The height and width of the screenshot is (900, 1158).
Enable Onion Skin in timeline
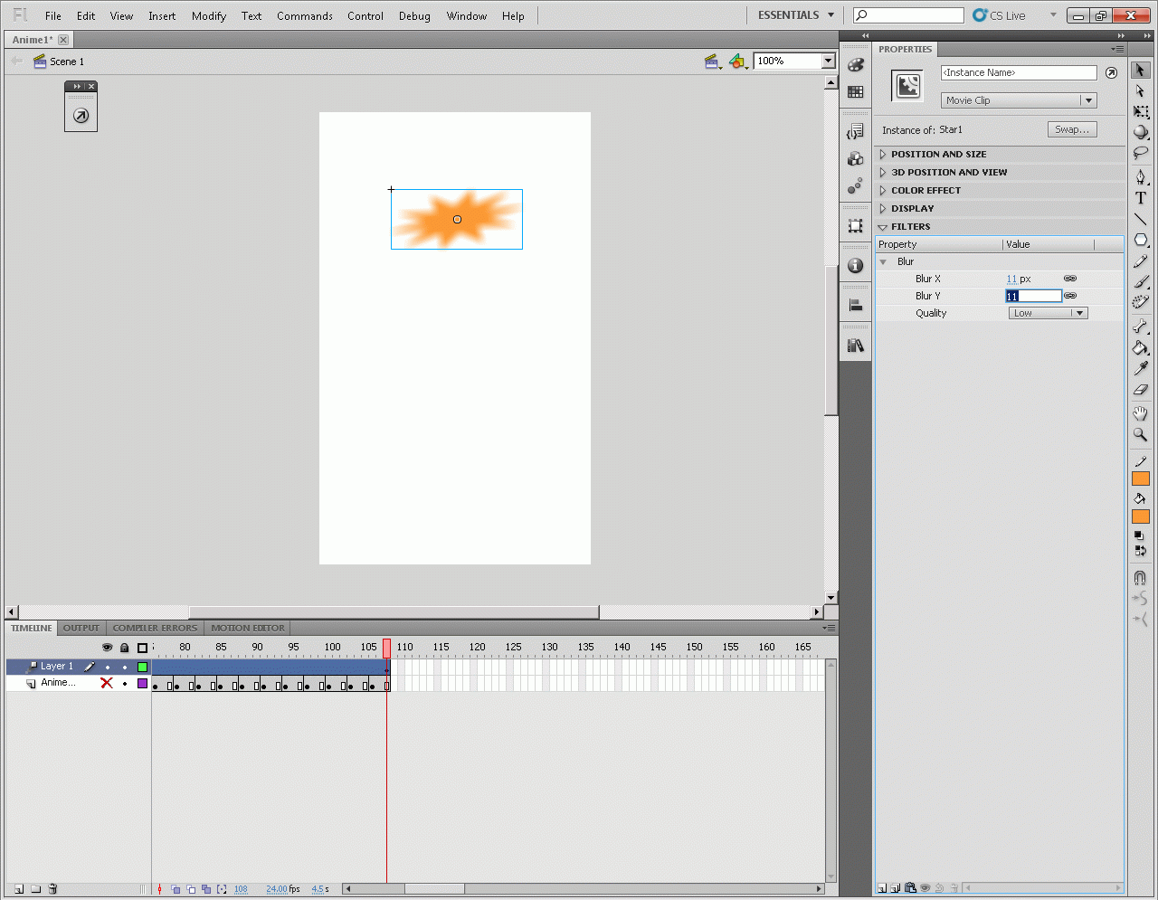pyautogui.click(x=176, y=889)
